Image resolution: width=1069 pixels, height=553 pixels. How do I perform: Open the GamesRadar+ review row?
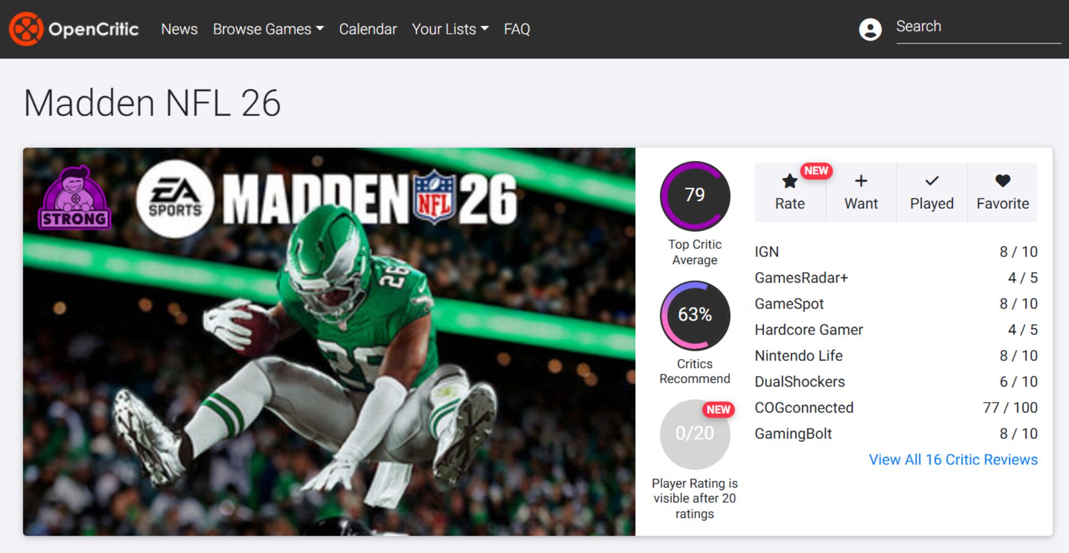coord(896,277)
